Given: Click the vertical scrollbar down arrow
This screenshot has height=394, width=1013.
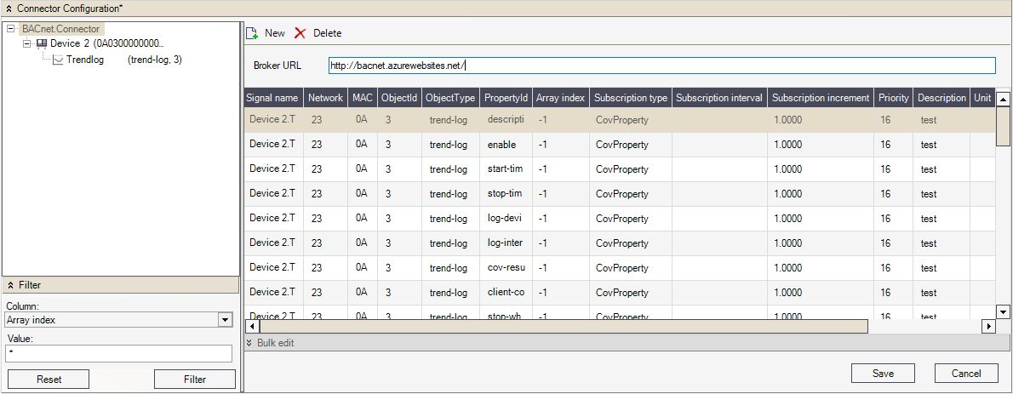Looking at the screenshot, I should coord(1003,311).
